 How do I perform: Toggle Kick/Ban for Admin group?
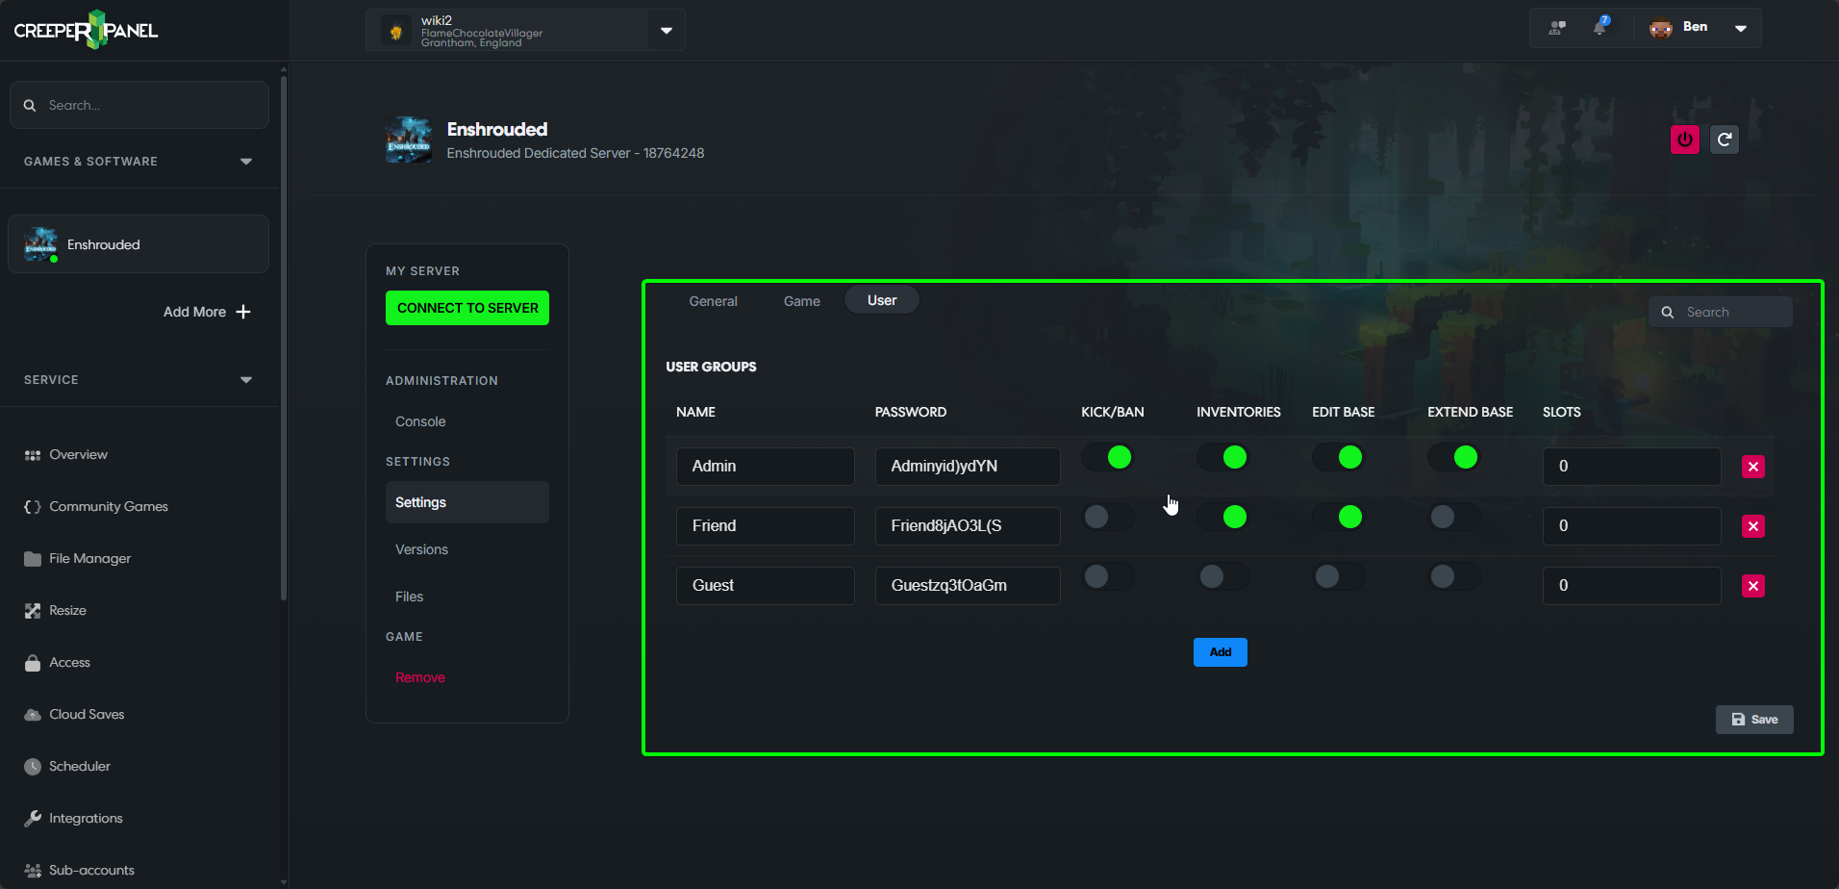1108,457
